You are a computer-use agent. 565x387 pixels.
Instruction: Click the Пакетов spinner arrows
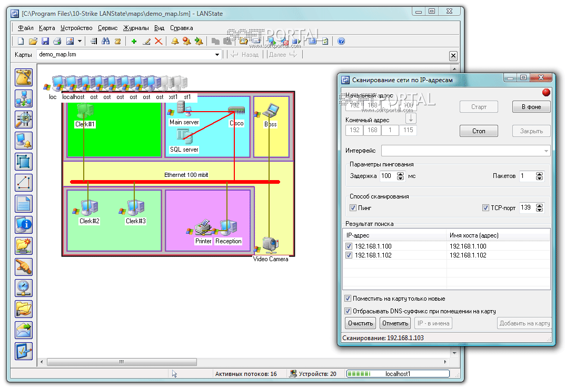click(539, 176)
